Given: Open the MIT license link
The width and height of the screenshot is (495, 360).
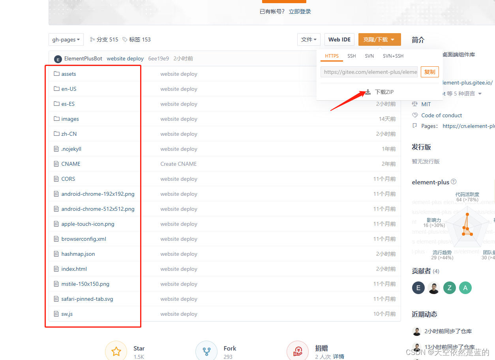Looking at the screenshot, I should click(x=426, y=104).
